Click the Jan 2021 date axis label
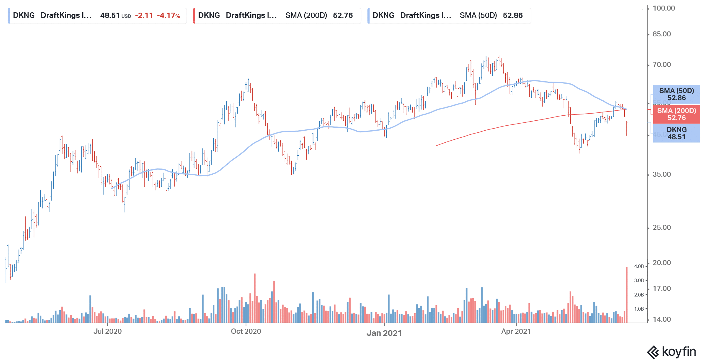705x364 pixels. click(384, 333)
